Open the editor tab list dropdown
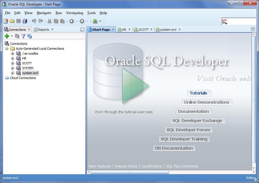The height and width of the screenshot is (183, 259). 253,29
